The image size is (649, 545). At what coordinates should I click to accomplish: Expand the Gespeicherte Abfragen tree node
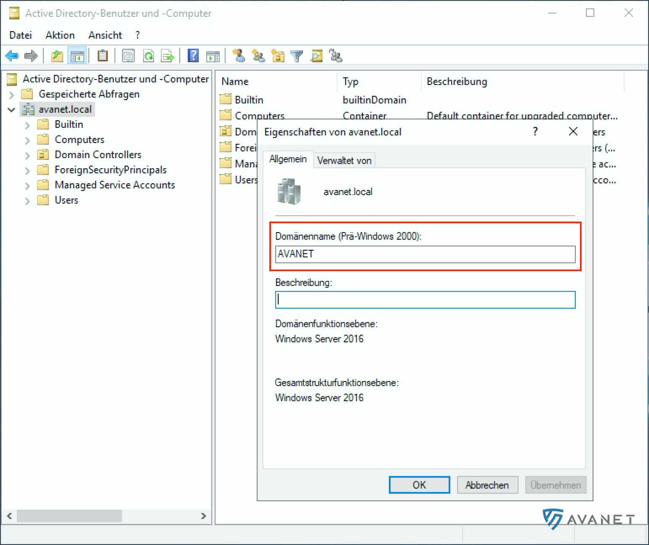[11, 95]
